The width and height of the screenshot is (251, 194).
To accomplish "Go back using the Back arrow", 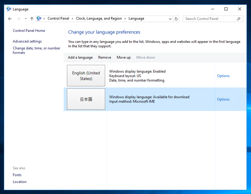I will (x=10, y=19).
